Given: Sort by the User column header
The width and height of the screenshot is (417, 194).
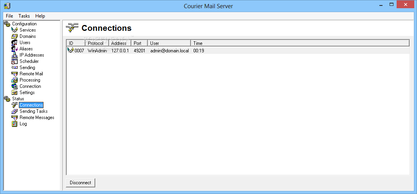Looking at the screenshot, I should (x=169, y=43).
